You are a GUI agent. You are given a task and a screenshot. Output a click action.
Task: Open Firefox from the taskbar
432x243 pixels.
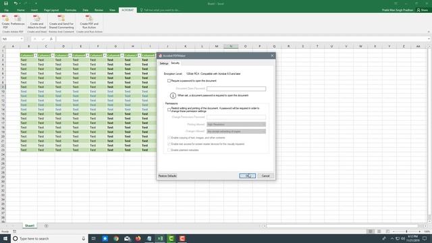click(x=138, y=238)
